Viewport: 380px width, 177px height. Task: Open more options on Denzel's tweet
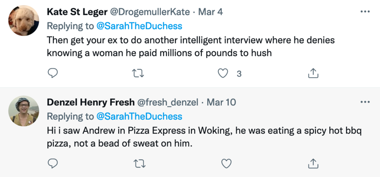(x=365, y=102)
